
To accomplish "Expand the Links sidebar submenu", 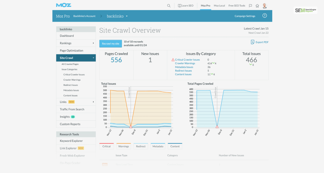I will 93,102.
